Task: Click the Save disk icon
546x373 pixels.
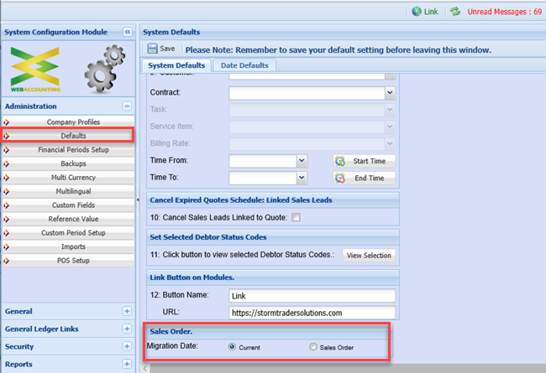Action: 152,49
